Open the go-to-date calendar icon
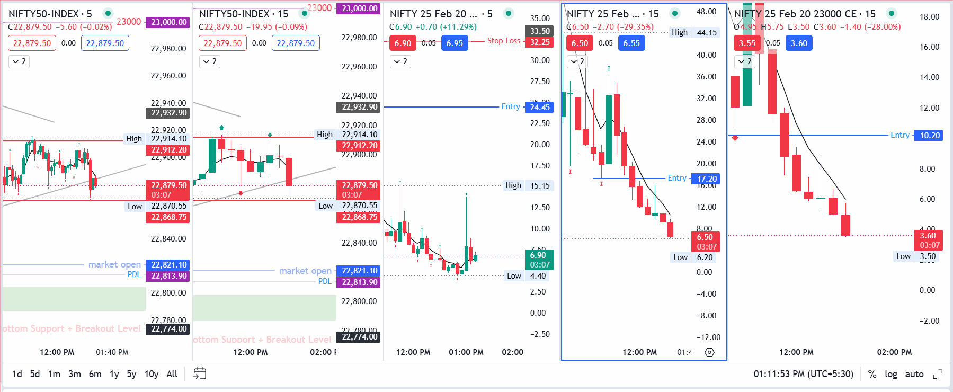The width and height of the screenshot is (953, 392). click(200, 373)
